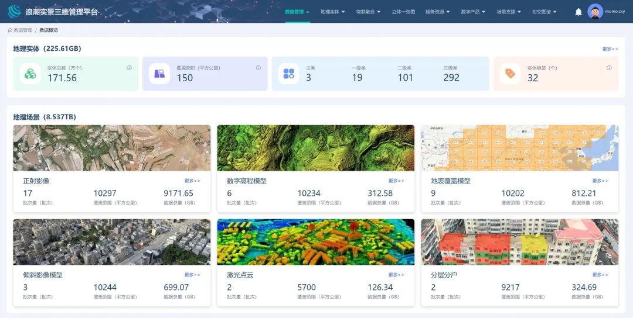
Task: Click the 覆盖面积 area icon
Action: point(159,74)
